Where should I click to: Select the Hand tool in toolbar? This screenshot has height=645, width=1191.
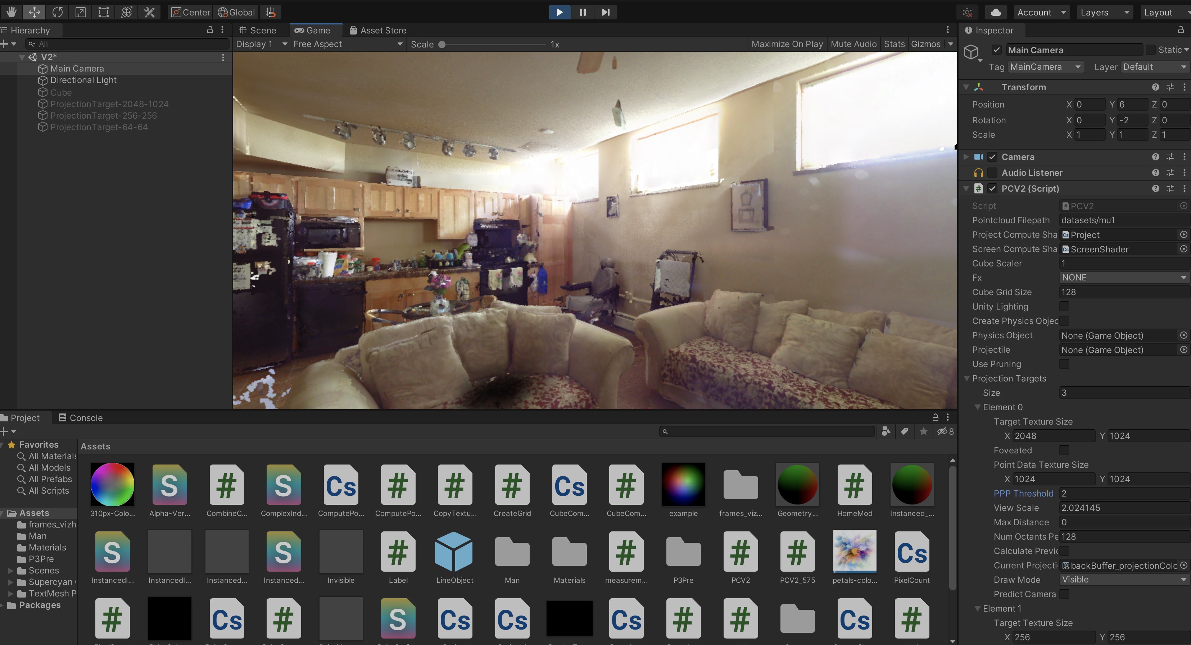(x=11, y=12)
